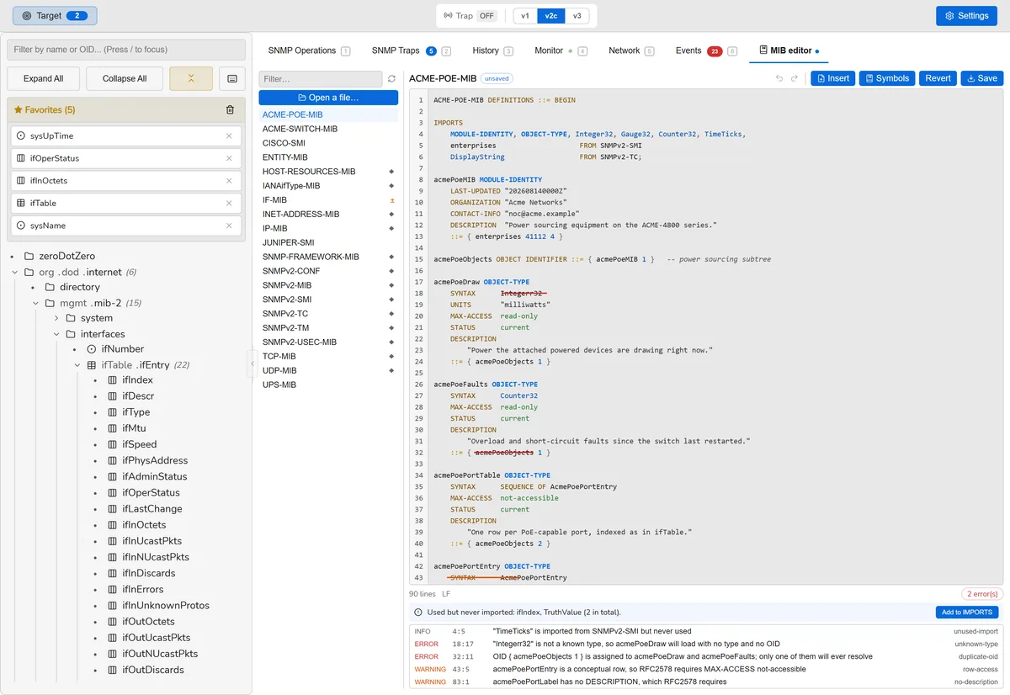
Task: Click the folder icon of zeroDotZero
Action: pyautogui.click(x=29, y=256)
